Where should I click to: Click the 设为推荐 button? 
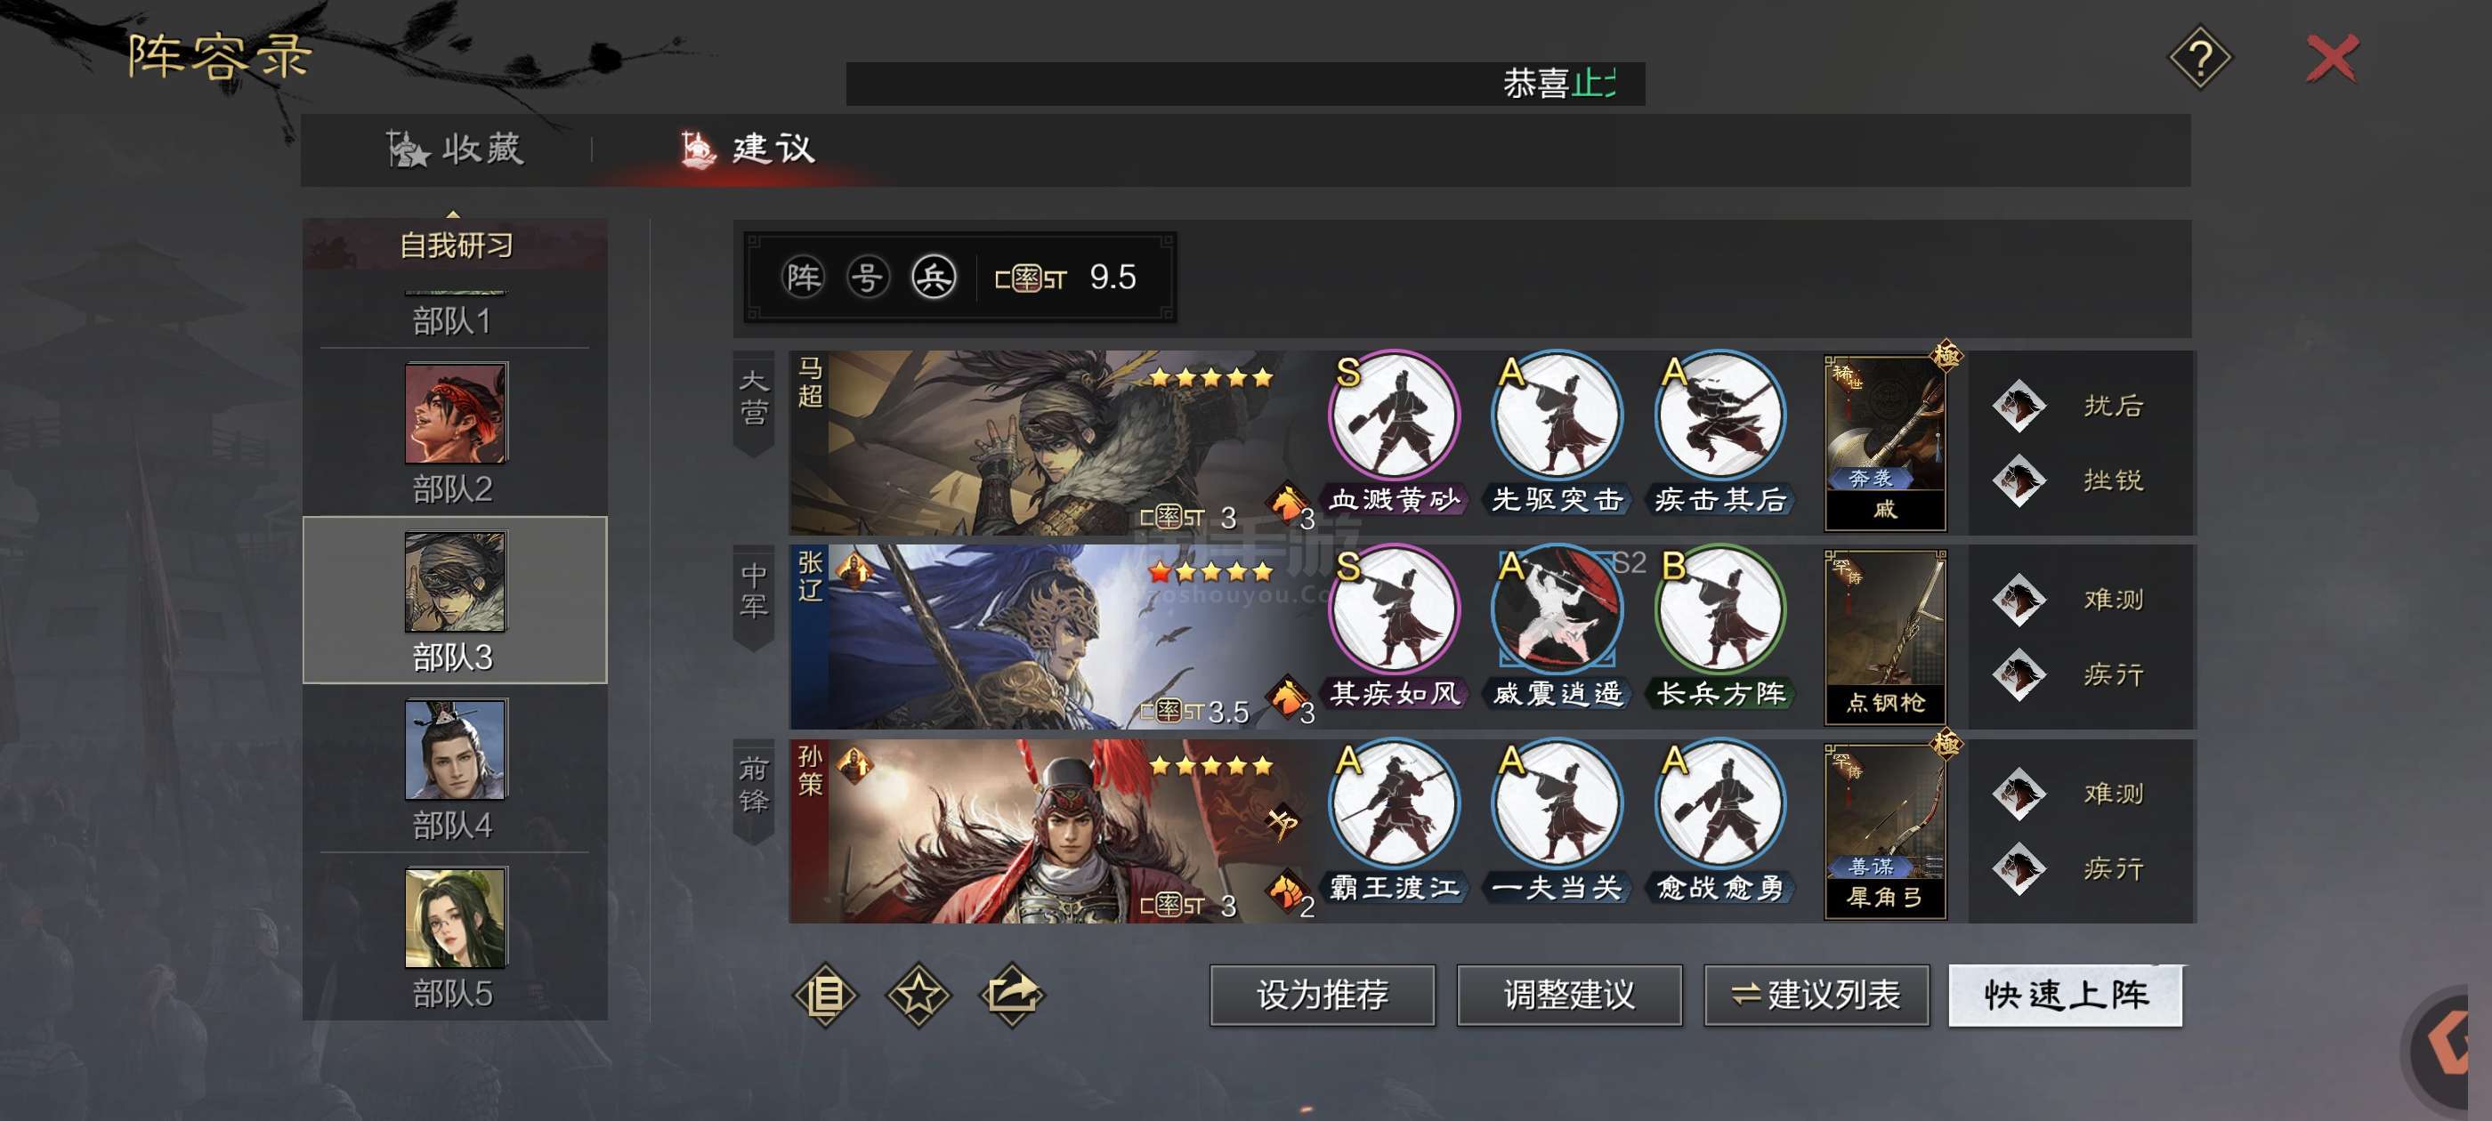click(x=1322, y=995)
